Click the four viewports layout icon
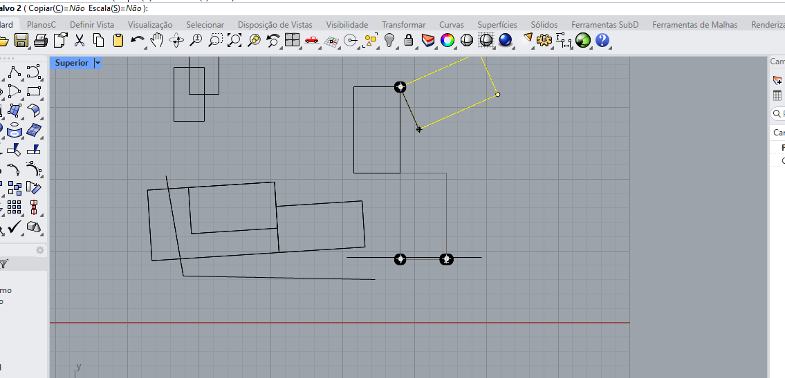Screen dimensions: 785x378 point(292,40)
